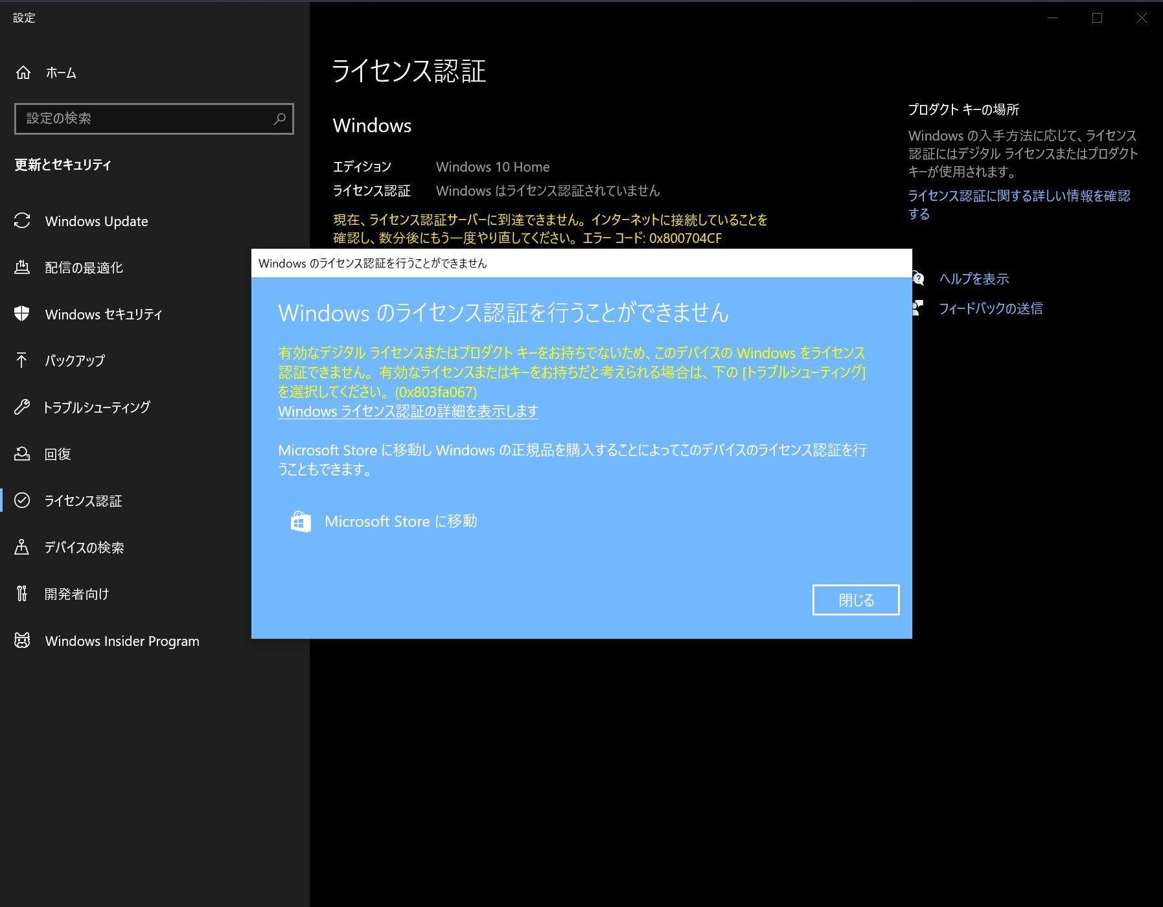Click the Windows section heading
Screen dimensions: 1163x907
(372, 126)
